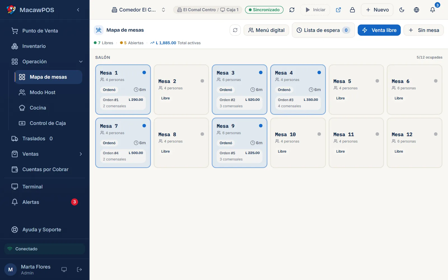Select the Mesa 12 card
448x280 pixels.
[414, 143]
